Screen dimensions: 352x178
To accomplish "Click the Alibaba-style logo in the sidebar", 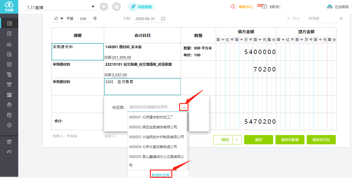I will click(x=9, y=152).
